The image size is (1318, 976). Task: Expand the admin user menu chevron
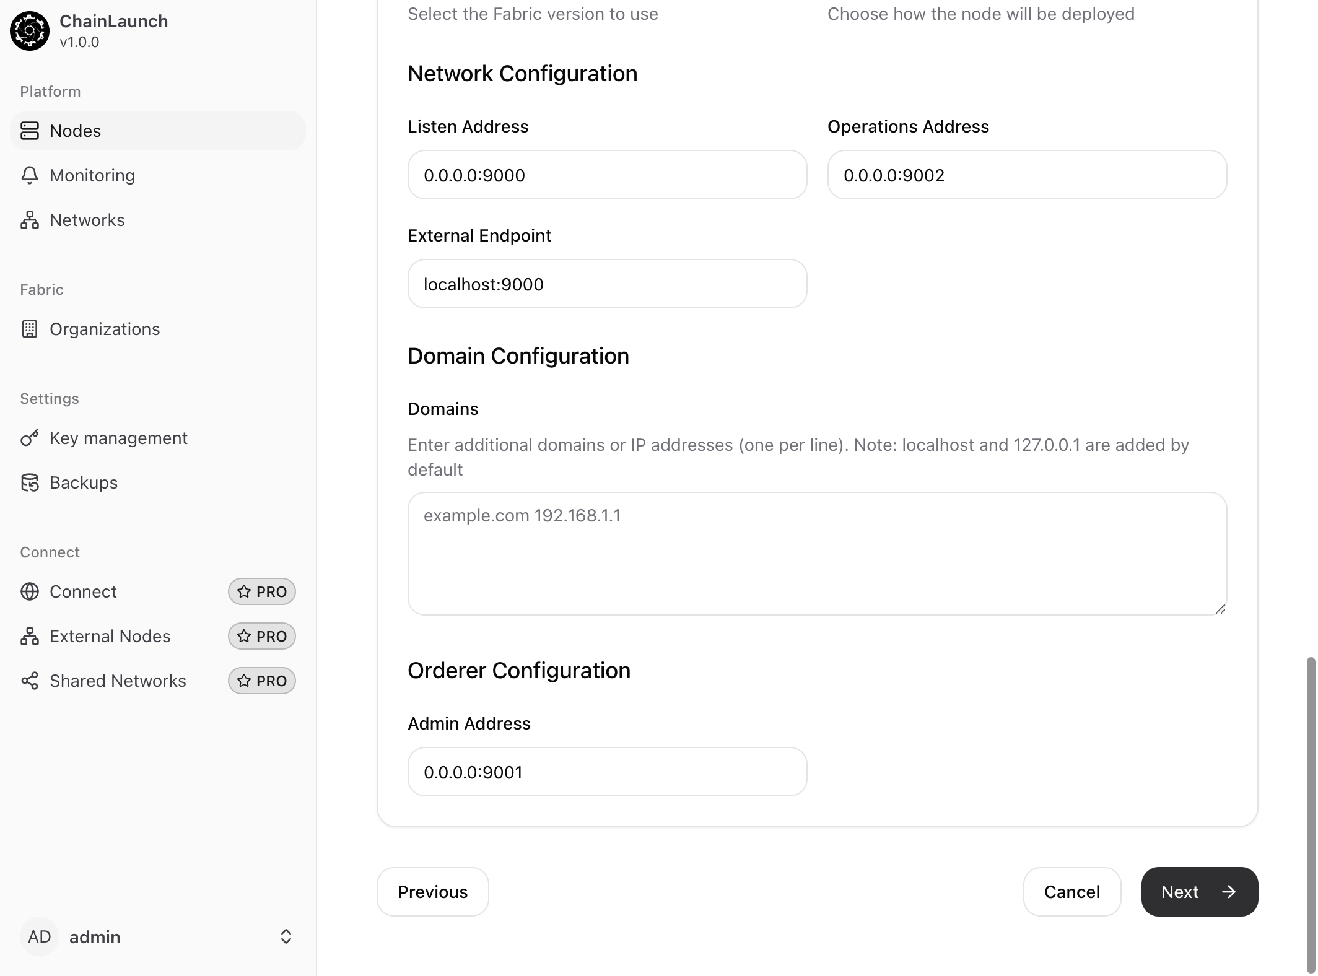tap(286, 936)
